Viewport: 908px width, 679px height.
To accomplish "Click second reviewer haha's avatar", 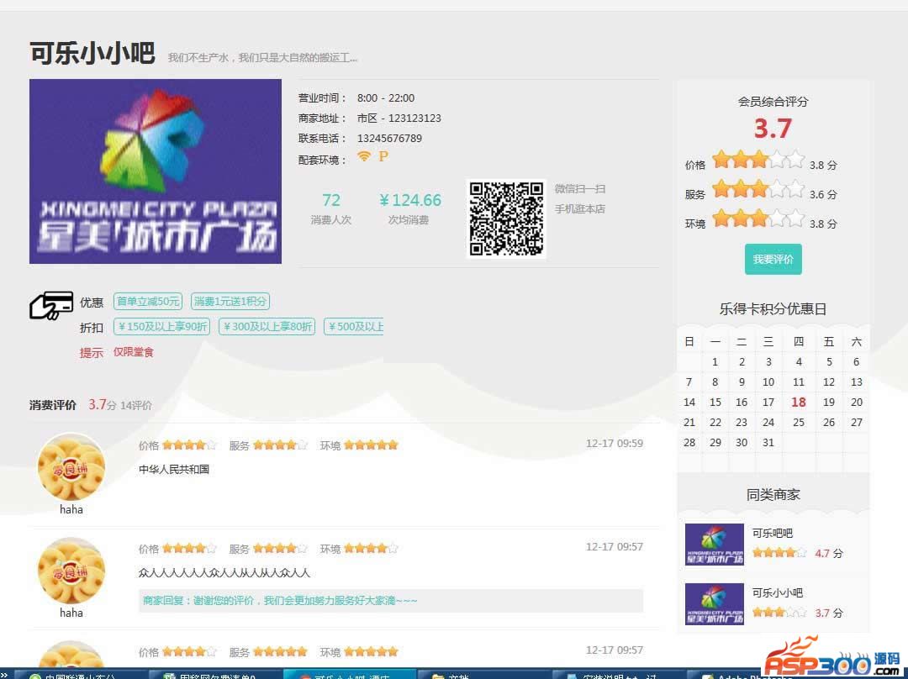I will click(71, 571).
